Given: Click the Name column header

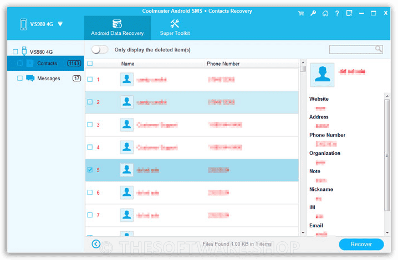Looking at the screenshot, I should (127, 64).
